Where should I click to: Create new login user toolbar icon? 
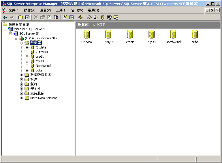[x=109, y=17]
